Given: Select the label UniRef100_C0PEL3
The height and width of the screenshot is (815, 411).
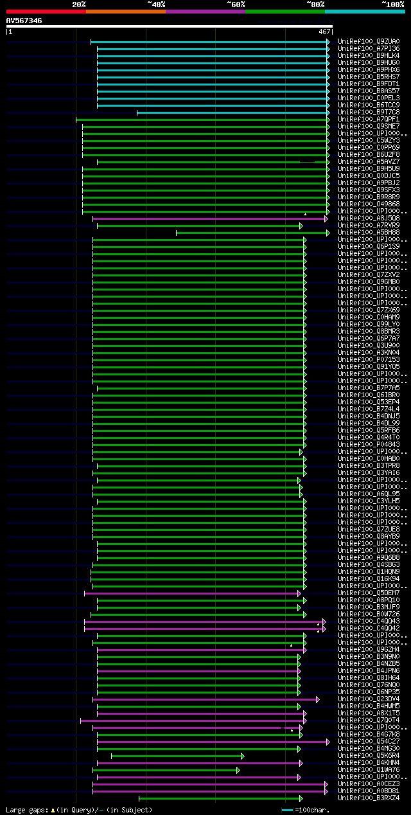Looking at the screenshot, I should tap(369, 98).
